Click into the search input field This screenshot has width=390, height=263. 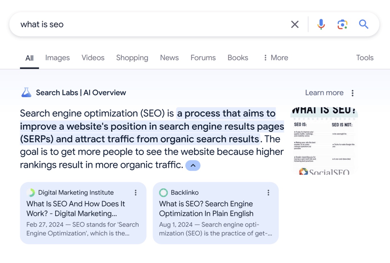pyautogui.click(x=143, y=24)
